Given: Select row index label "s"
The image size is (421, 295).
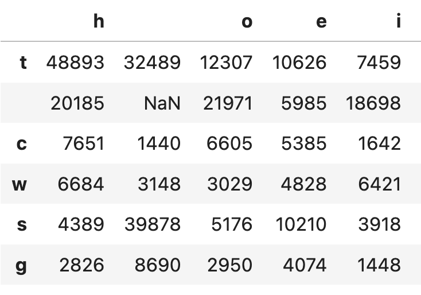Looking at the screenshot, I should pos(22,224).
